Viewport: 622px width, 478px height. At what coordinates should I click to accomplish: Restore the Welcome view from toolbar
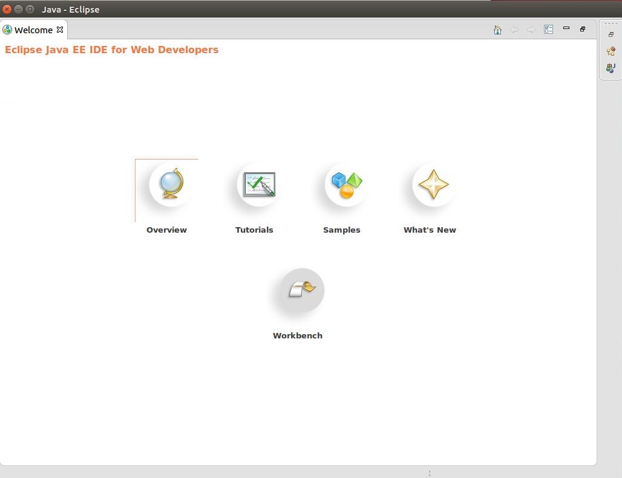tap(582, 29)
